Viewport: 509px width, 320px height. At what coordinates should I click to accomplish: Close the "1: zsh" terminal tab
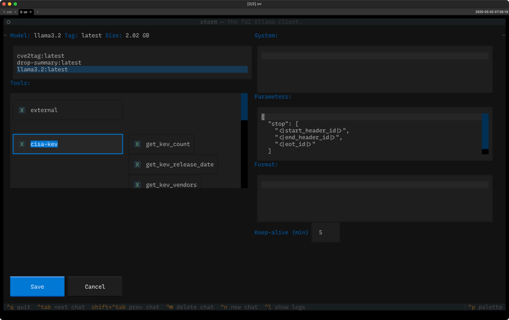[15, 11]
